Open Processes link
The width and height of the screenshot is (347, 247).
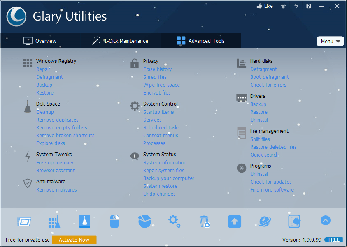pos(154,143)
